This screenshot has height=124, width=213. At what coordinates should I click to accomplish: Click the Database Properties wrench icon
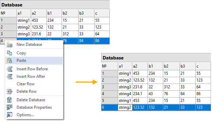[9, 107]
